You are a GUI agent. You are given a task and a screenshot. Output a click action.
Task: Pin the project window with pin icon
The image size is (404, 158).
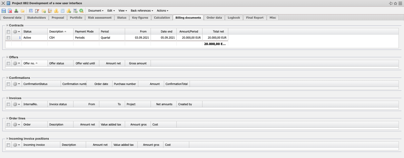(391, 3)
